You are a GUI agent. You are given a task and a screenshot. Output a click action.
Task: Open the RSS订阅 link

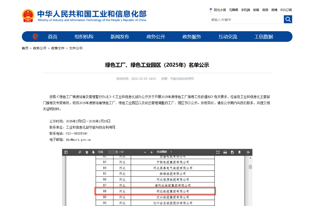(286, 10)
